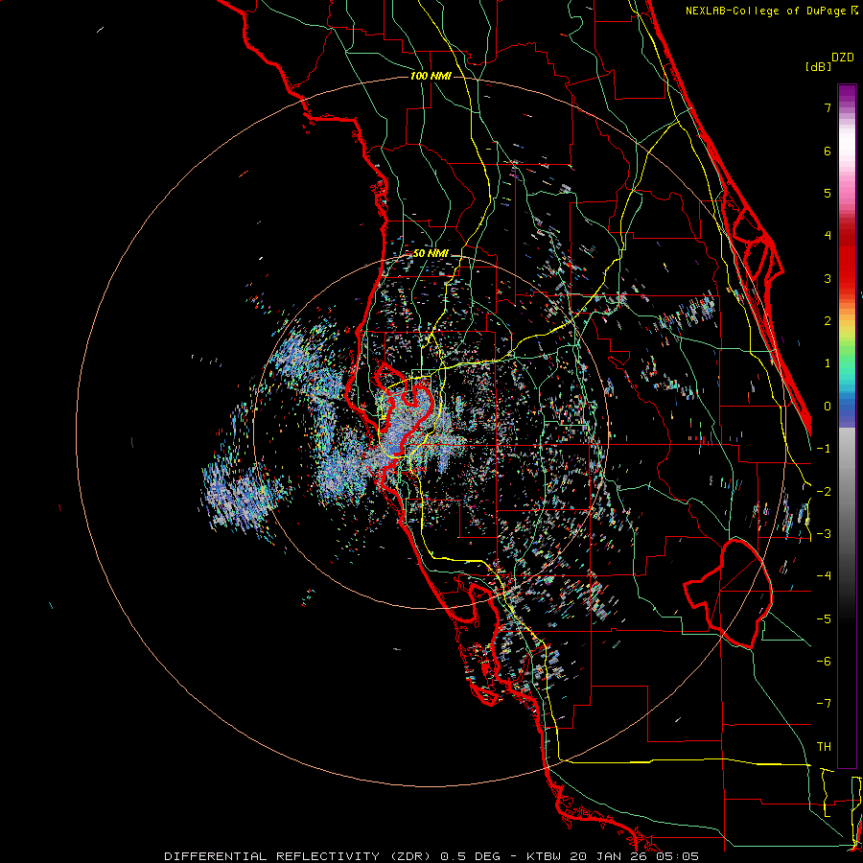Click the 7 value on color scale
863x863 pixels.
click(x=828, y=107)
